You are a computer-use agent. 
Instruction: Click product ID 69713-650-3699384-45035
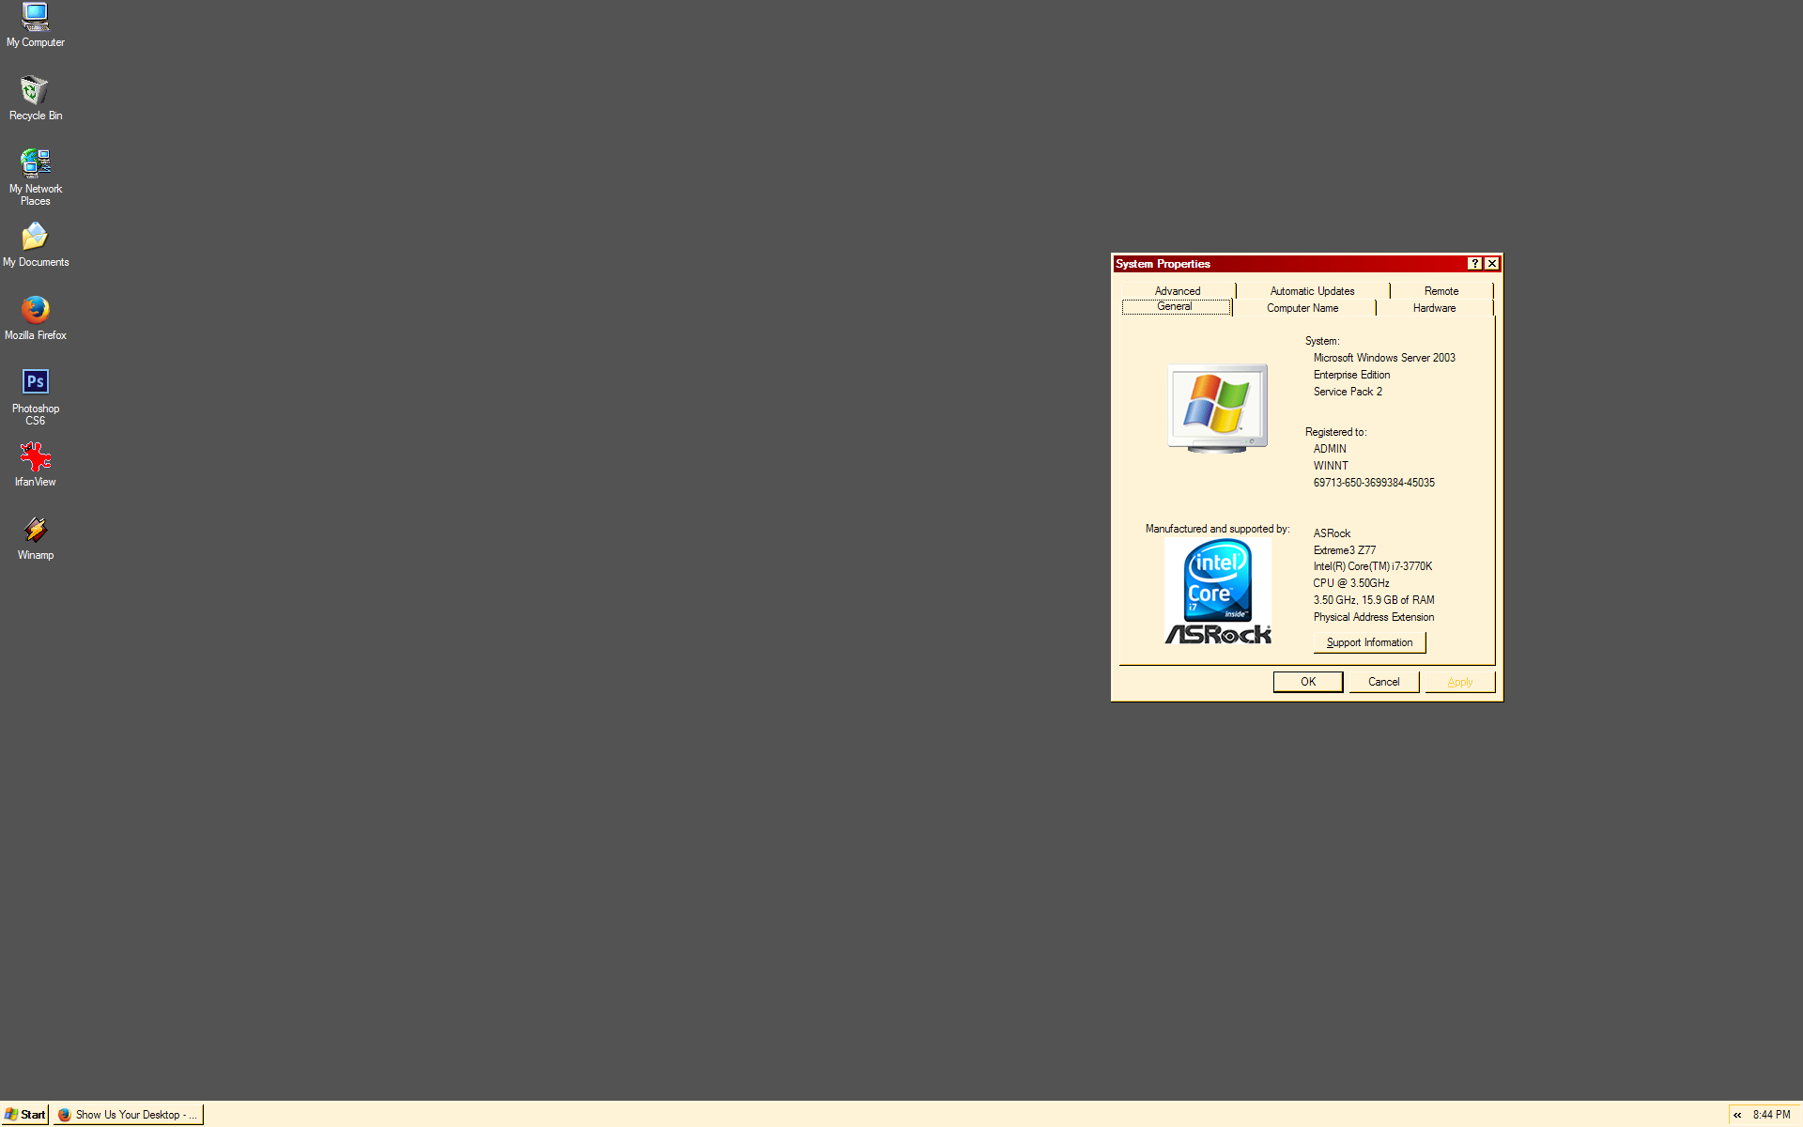coord(1374,483)
